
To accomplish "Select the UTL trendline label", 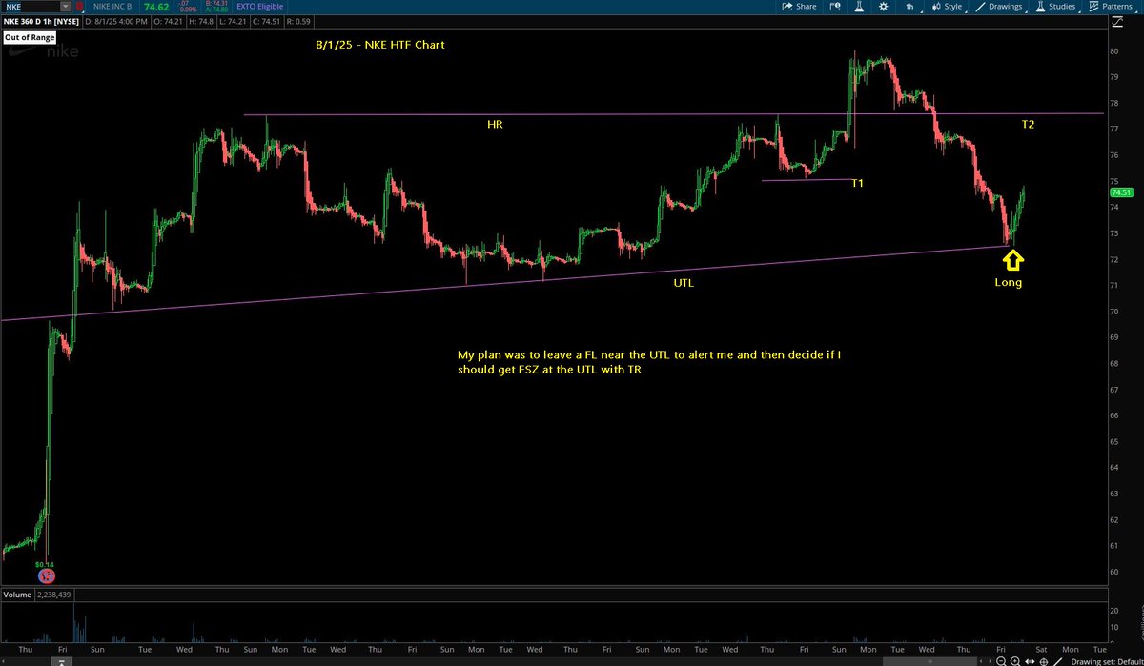I will click(x=684, y=283).
